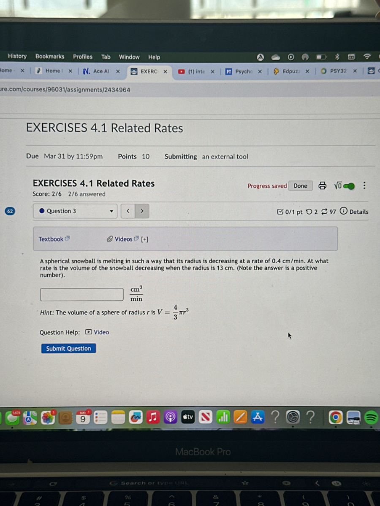Open the Bookmarks menu

click(x=50, y=57)
